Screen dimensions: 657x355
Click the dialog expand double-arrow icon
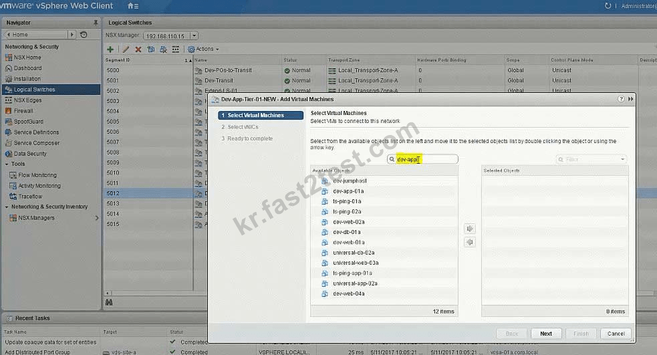631,100
